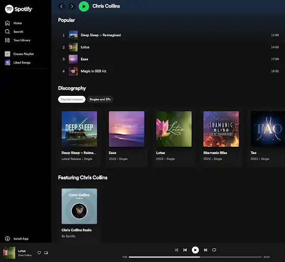Click the 18:35 duration of Magic in 528 Hz

pyautogui.click(x=275, y=71)
